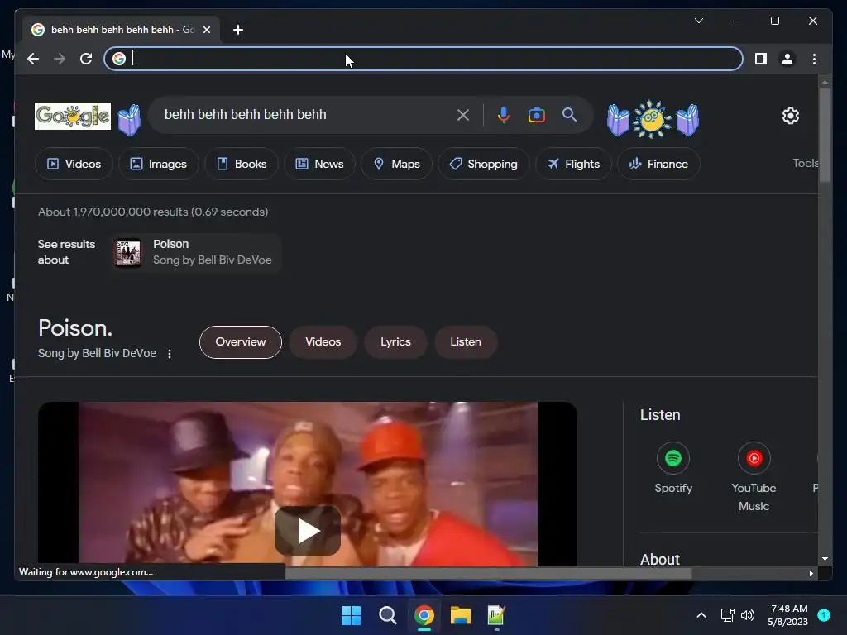847x635 pixels.
Task: Click the 'About 1,970,000,000 results' text
Action: [x=153, y=212]
